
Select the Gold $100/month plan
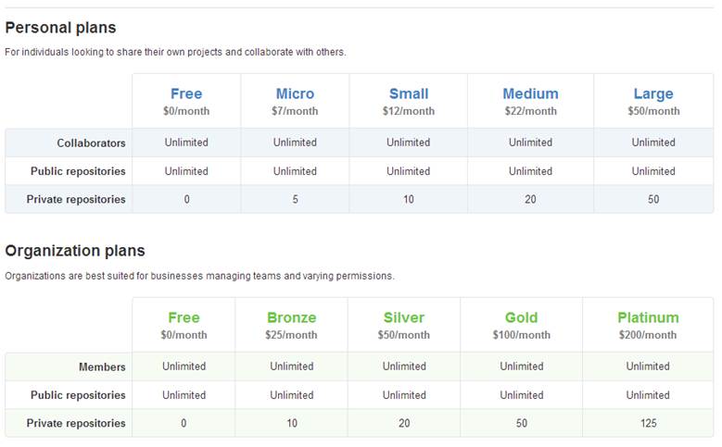pyautogui.click(x=521, y=317)
